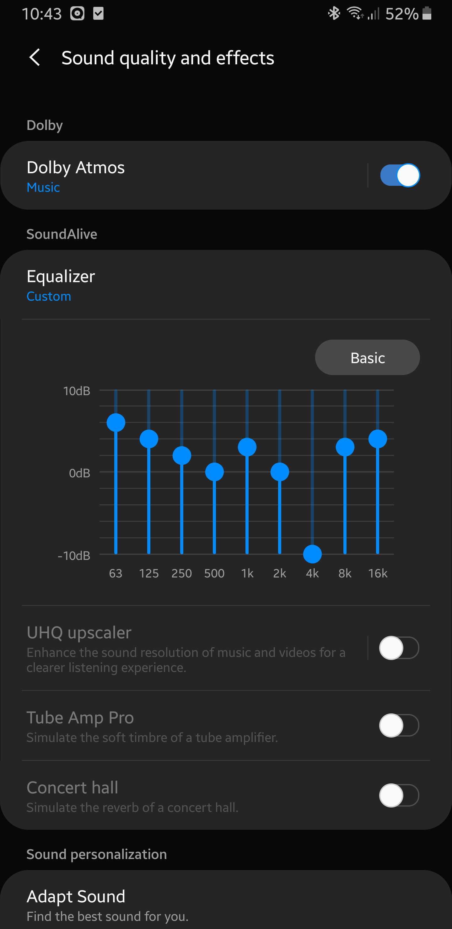Select the 4k band slider knob

tap(312, 554)
